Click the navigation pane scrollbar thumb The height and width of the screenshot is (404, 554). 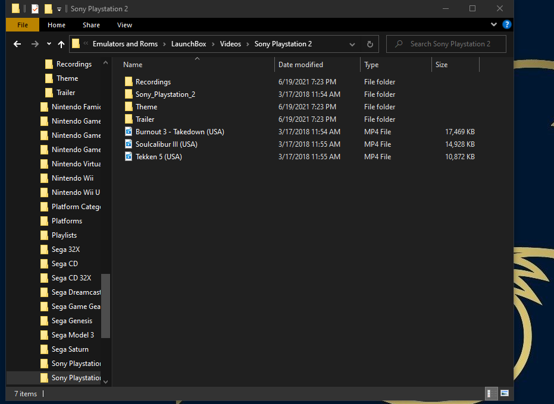[106, 306]
